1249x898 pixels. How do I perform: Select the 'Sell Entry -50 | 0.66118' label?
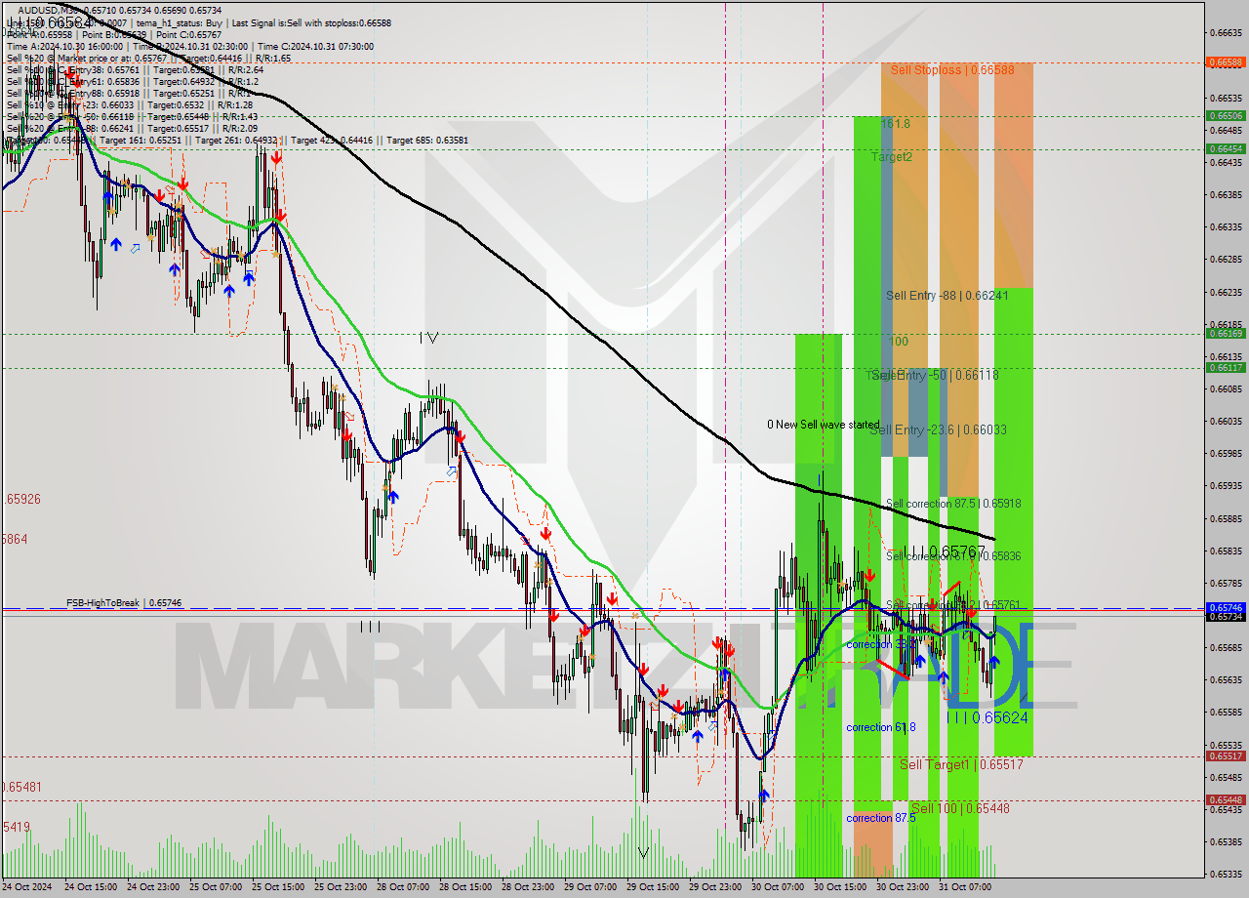point(936,375)
